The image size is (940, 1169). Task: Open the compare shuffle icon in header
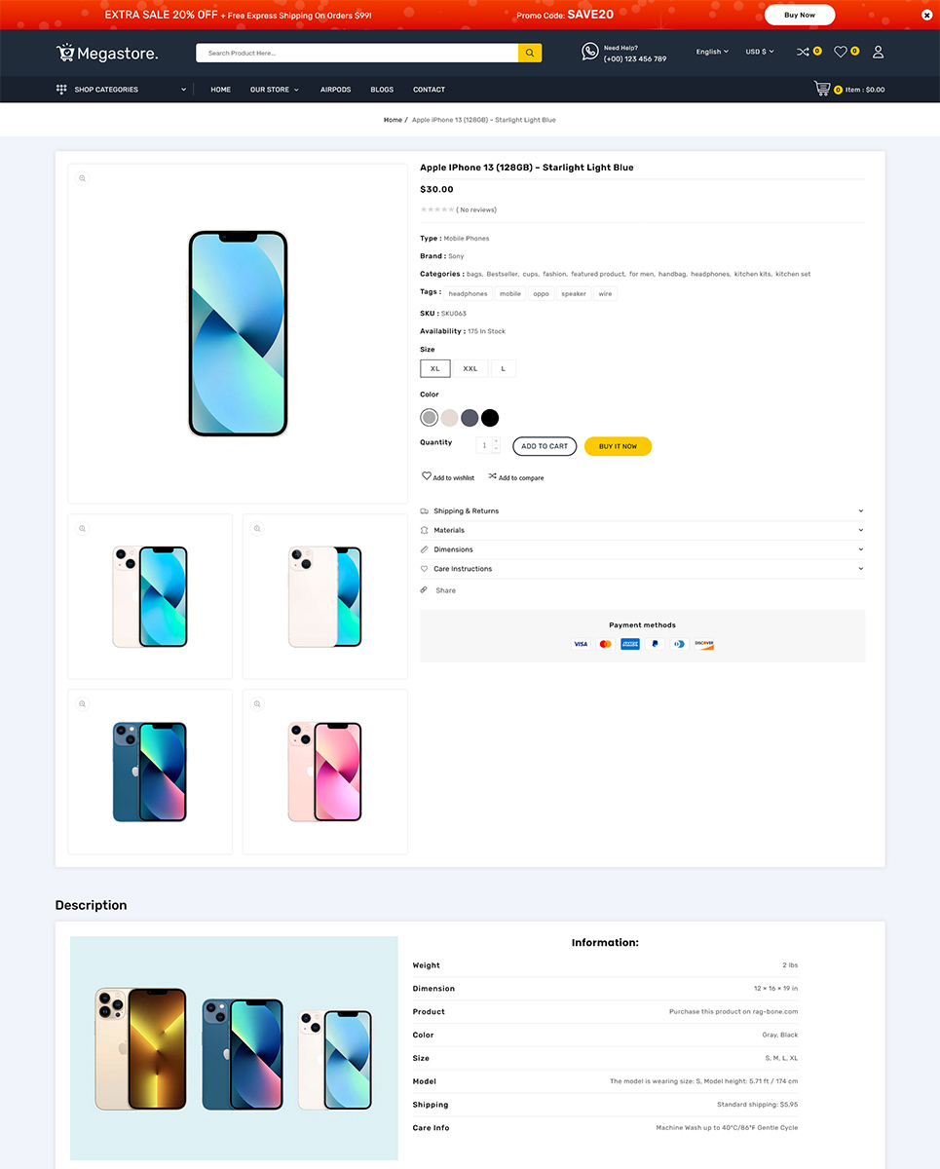(x=803, y=52)
